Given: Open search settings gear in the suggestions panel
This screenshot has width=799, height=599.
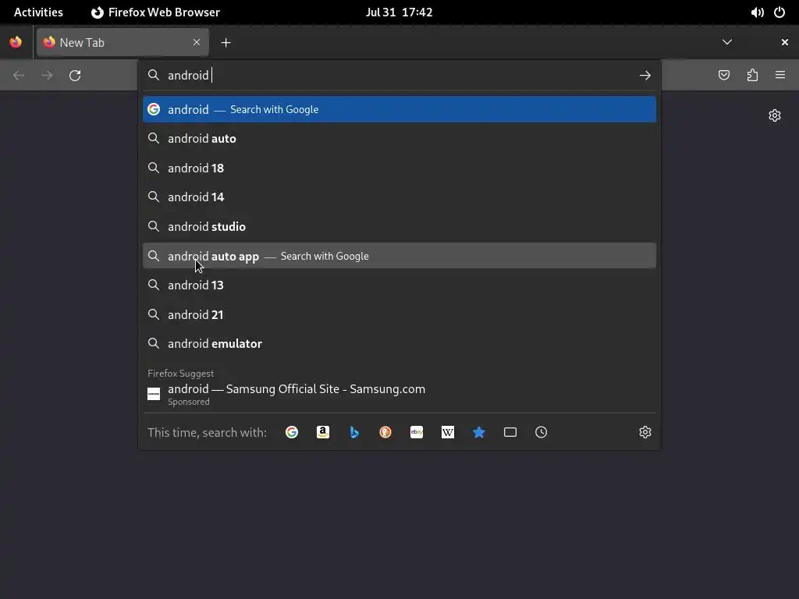Looking at the screenshot, I should (x=645, y=432).
